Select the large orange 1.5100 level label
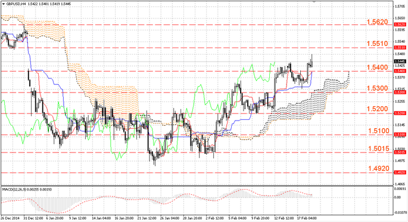The image size is (408, 222). [x=379, y=131]
